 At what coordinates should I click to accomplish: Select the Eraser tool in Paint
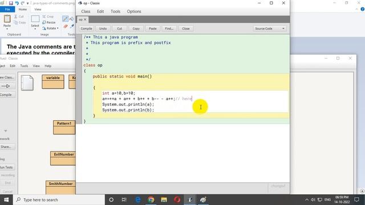pos(66,26)
